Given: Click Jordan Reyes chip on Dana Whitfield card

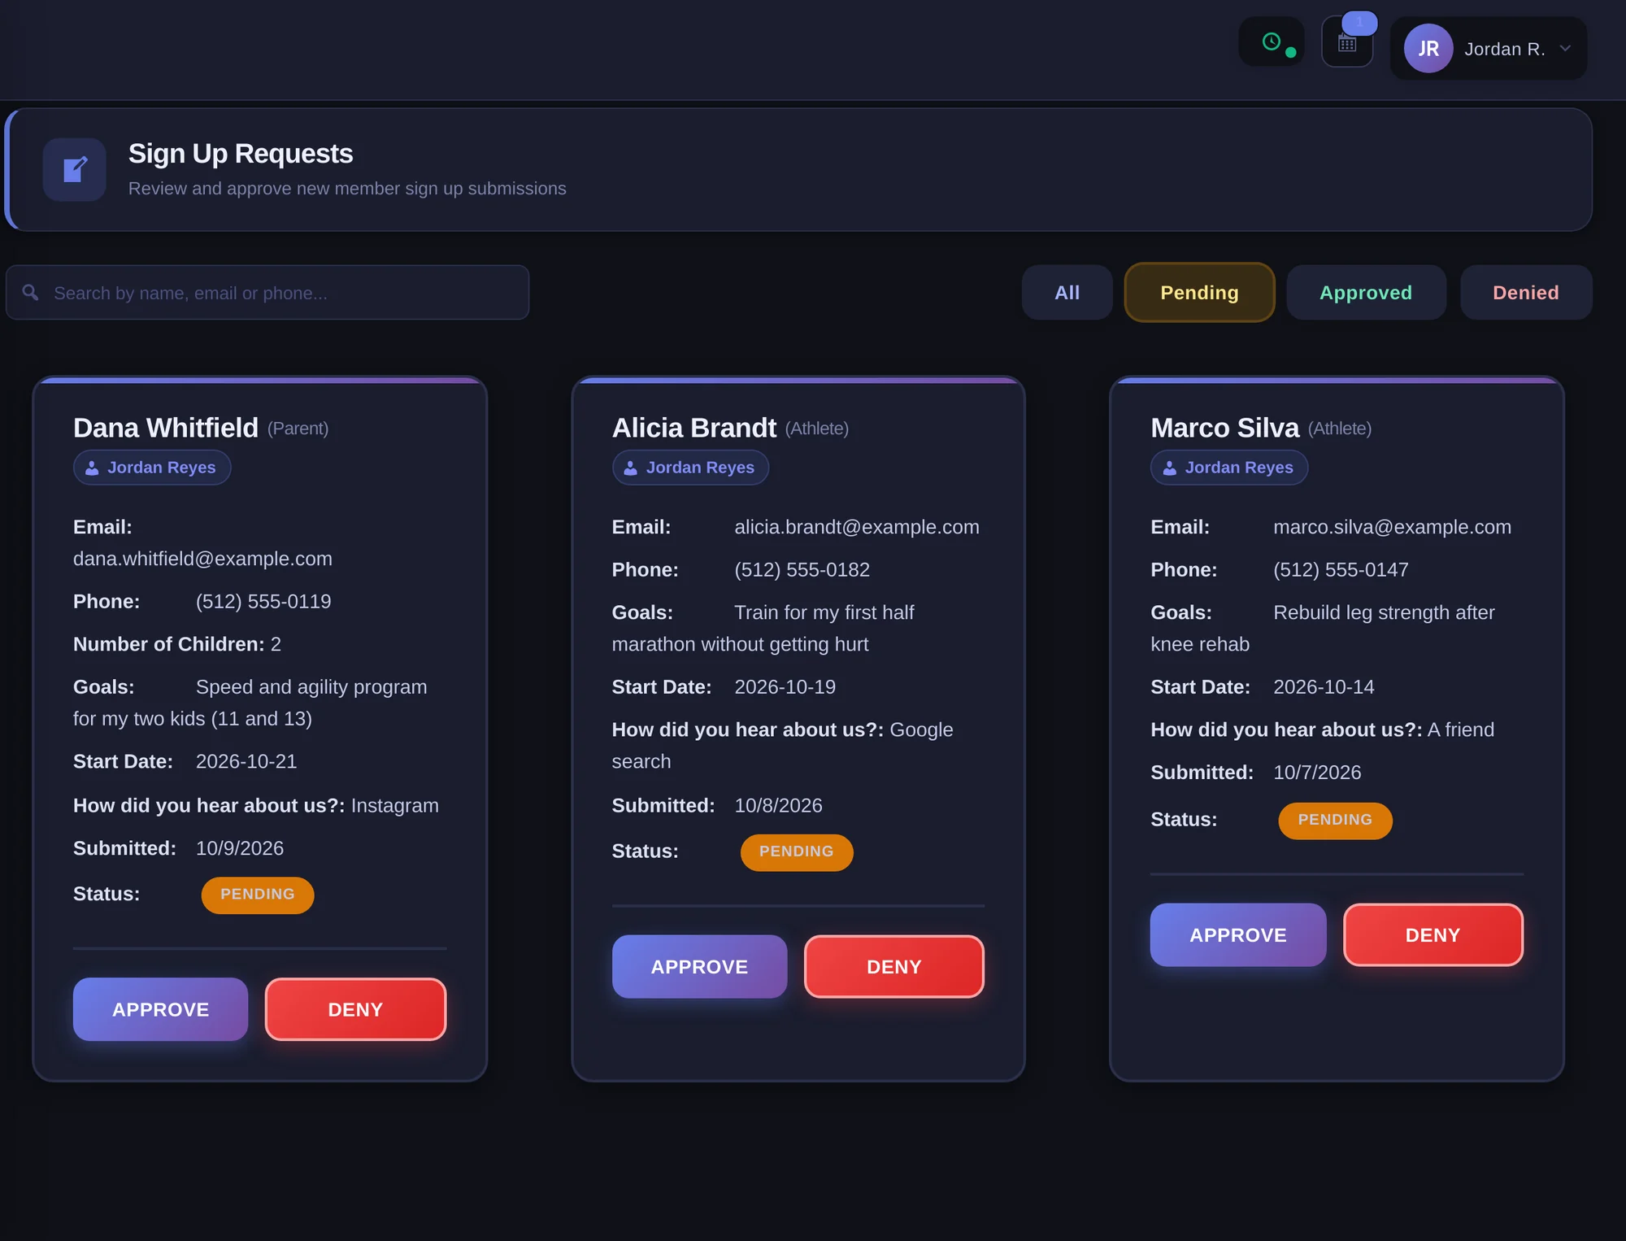Looking at the screenshot, I should [x=152, y=468].
